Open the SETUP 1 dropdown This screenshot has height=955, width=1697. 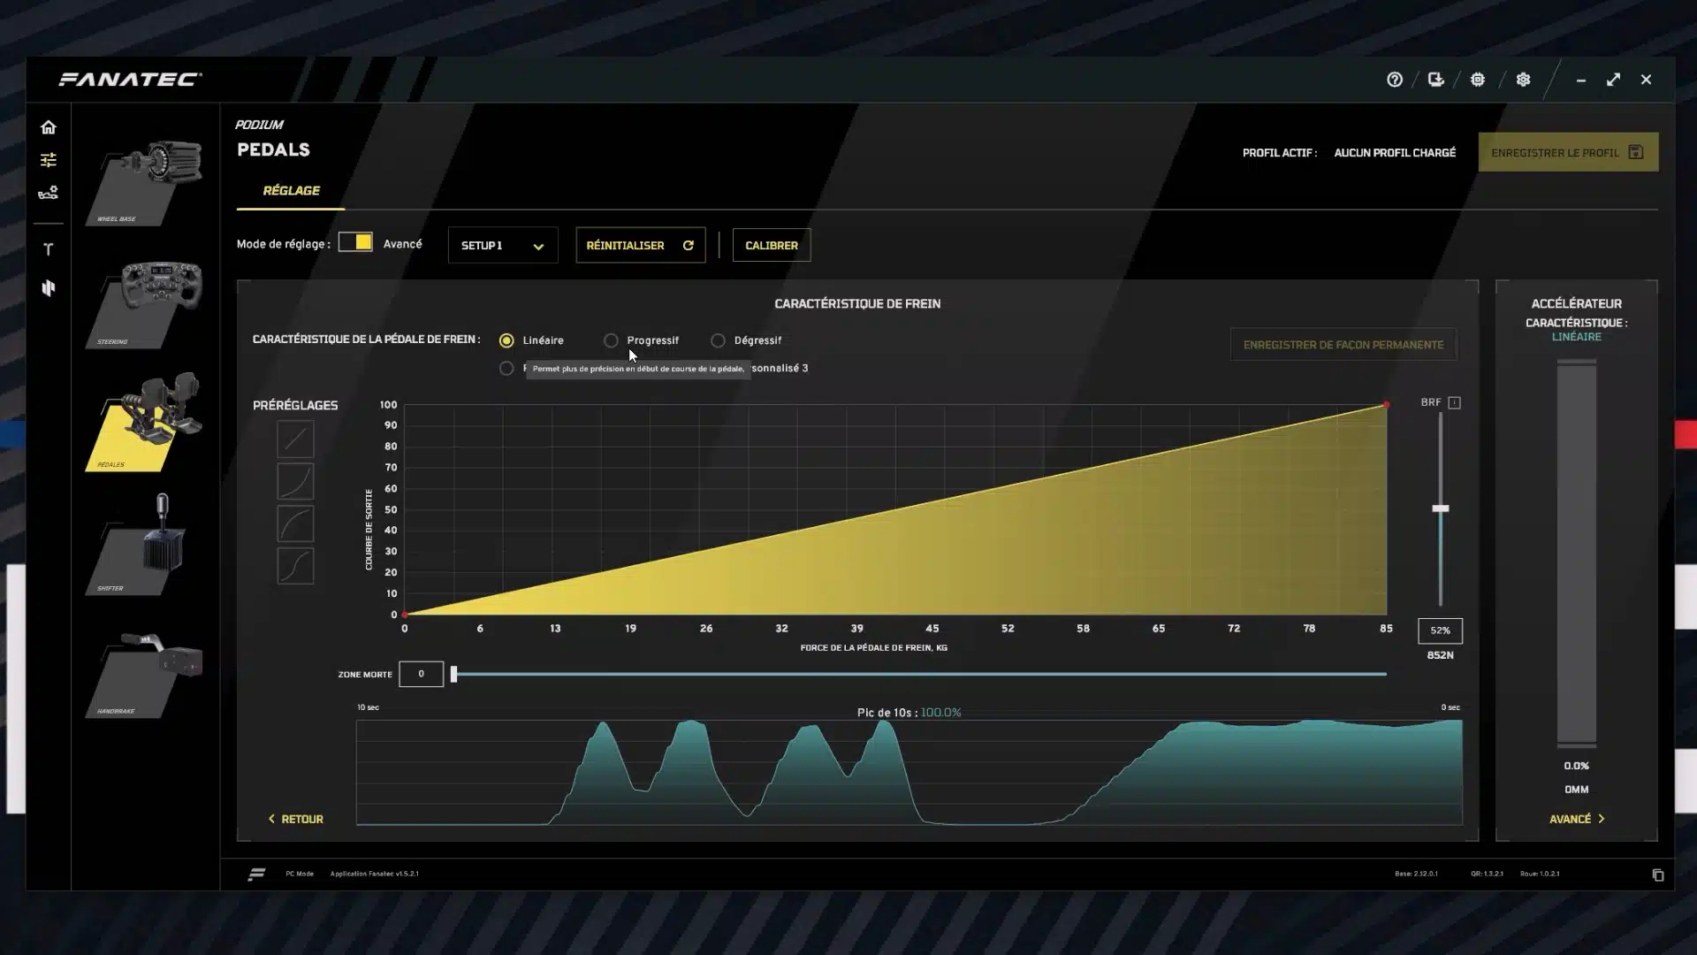click(x=503, y=246)
